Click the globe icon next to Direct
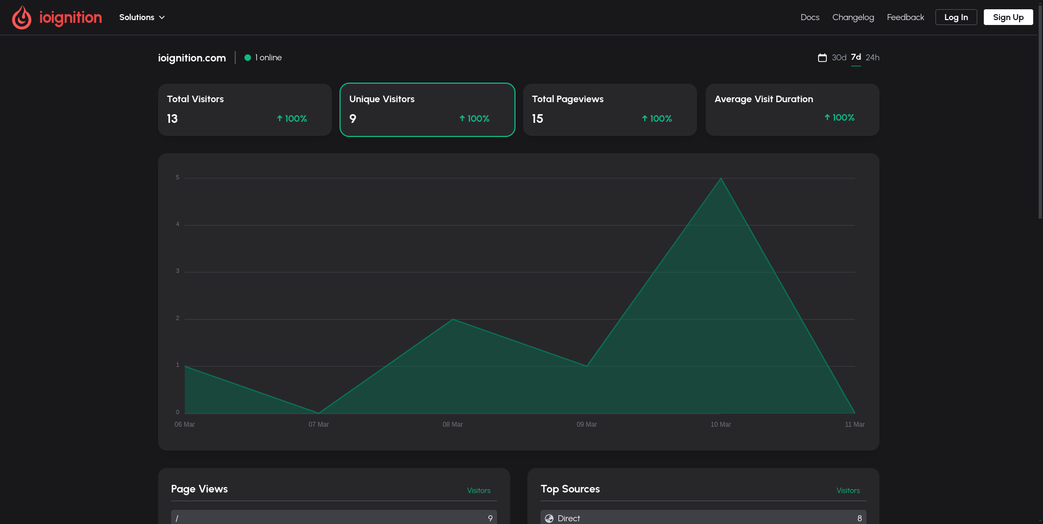Viewport: 1043px width, 524px height. [x=549, y=518]
